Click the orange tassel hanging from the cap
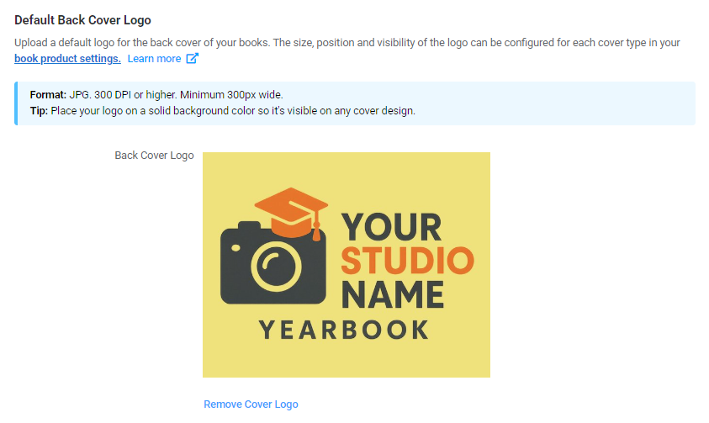Viewport: 709px width, 423px height. coord(316,229)
